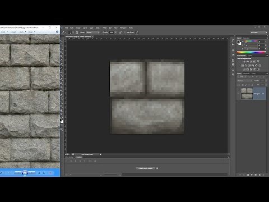Click the layer Opacity field in Layers panel
The width and height of the screenshot is (269, 202).
262,81
